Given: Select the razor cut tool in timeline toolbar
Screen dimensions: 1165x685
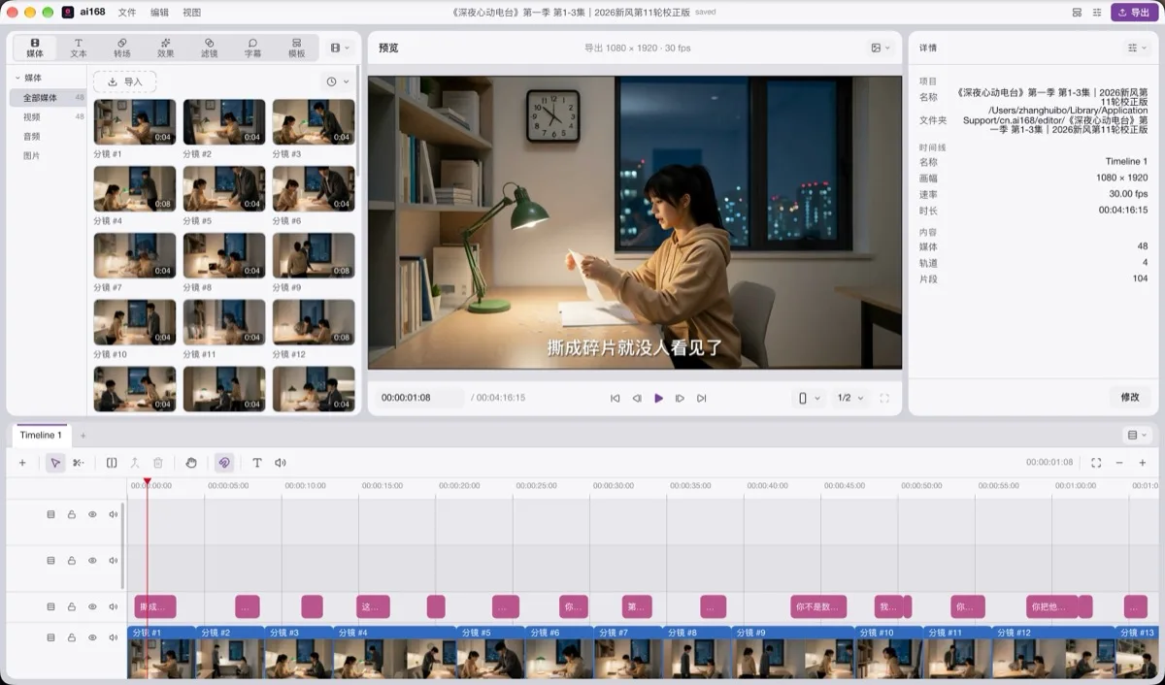Looking at the screenshot, I should pyautogui.click(x=79, y=463).
